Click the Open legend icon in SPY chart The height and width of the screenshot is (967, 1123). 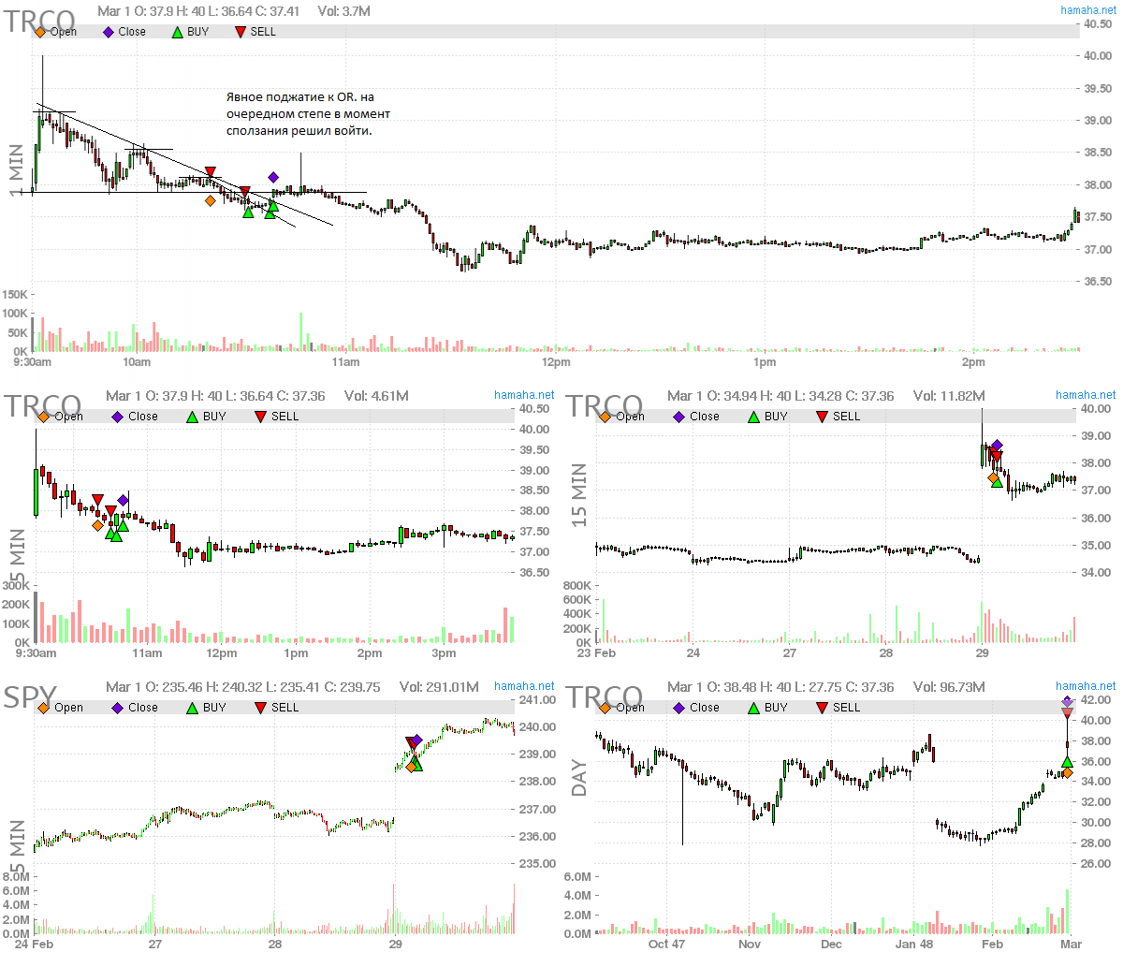44,708
